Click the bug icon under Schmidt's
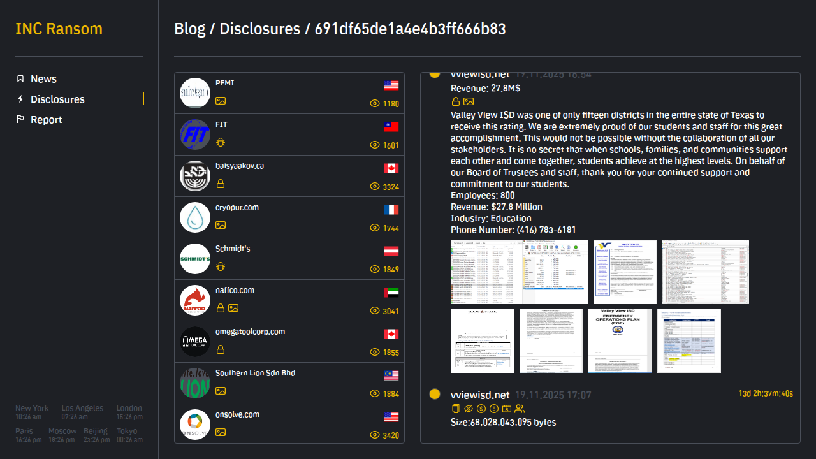Screen dimensions: 816x459 click(221, 266)
